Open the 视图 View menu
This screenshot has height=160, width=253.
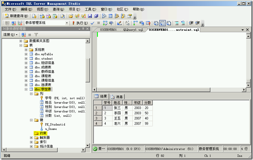[x=42, y=9]
